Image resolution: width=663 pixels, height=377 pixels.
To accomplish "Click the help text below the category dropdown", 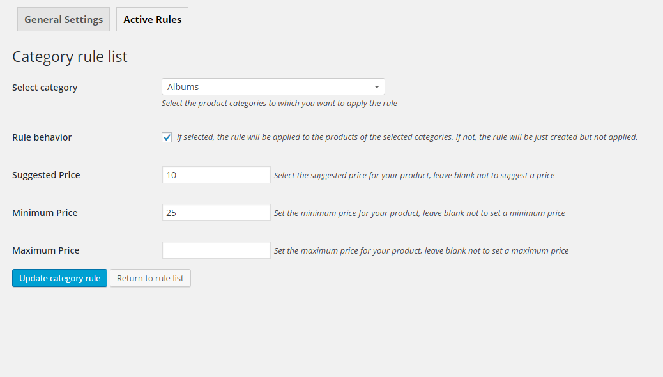I will 279,104.
